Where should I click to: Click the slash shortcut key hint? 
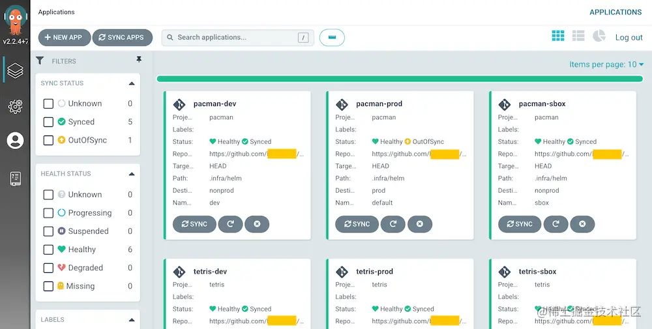click(303, 37)
